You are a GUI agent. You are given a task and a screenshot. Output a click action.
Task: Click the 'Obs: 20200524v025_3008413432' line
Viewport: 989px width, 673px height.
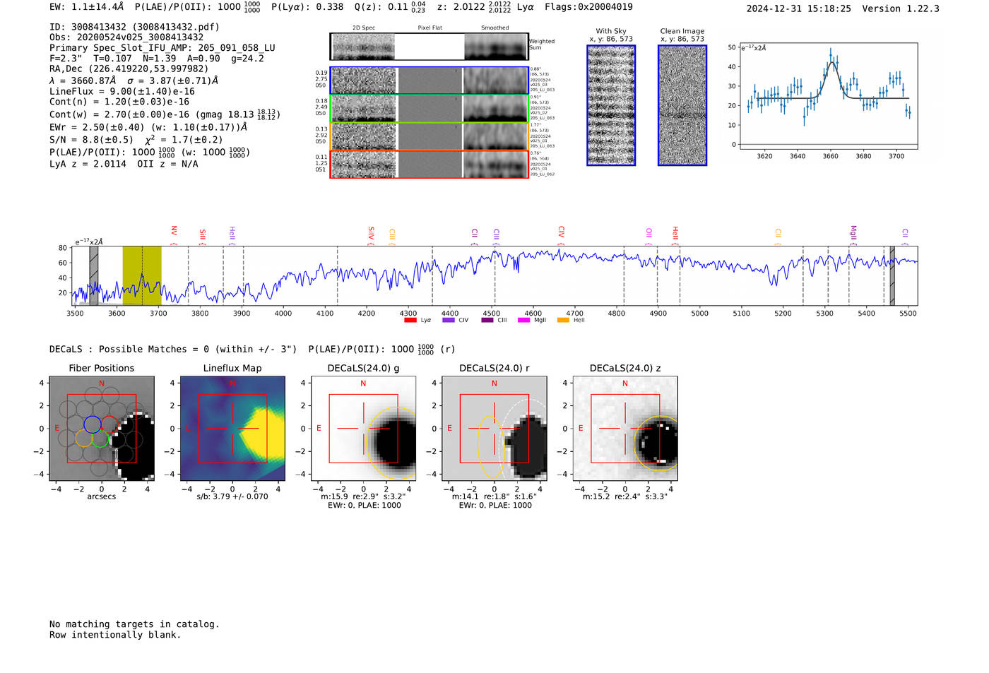(x=126, y=37)
